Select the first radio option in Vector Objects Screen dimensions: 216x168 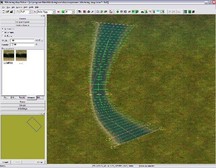3,29
